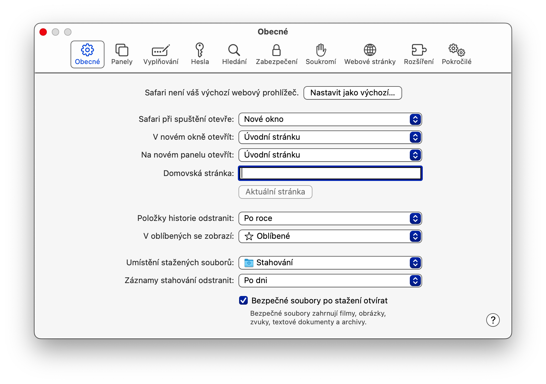Switch to the Panely tab
The image size is (546, 384).
tap(122, 54)
